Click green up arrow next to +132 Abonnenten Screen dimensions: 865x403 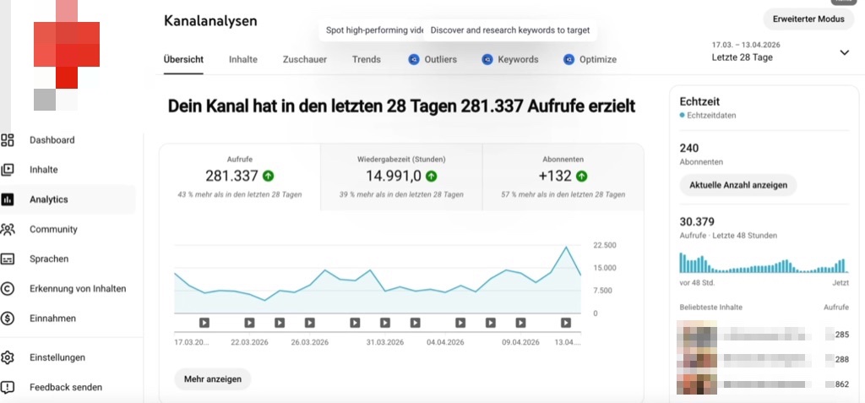(x=581, y=176)
